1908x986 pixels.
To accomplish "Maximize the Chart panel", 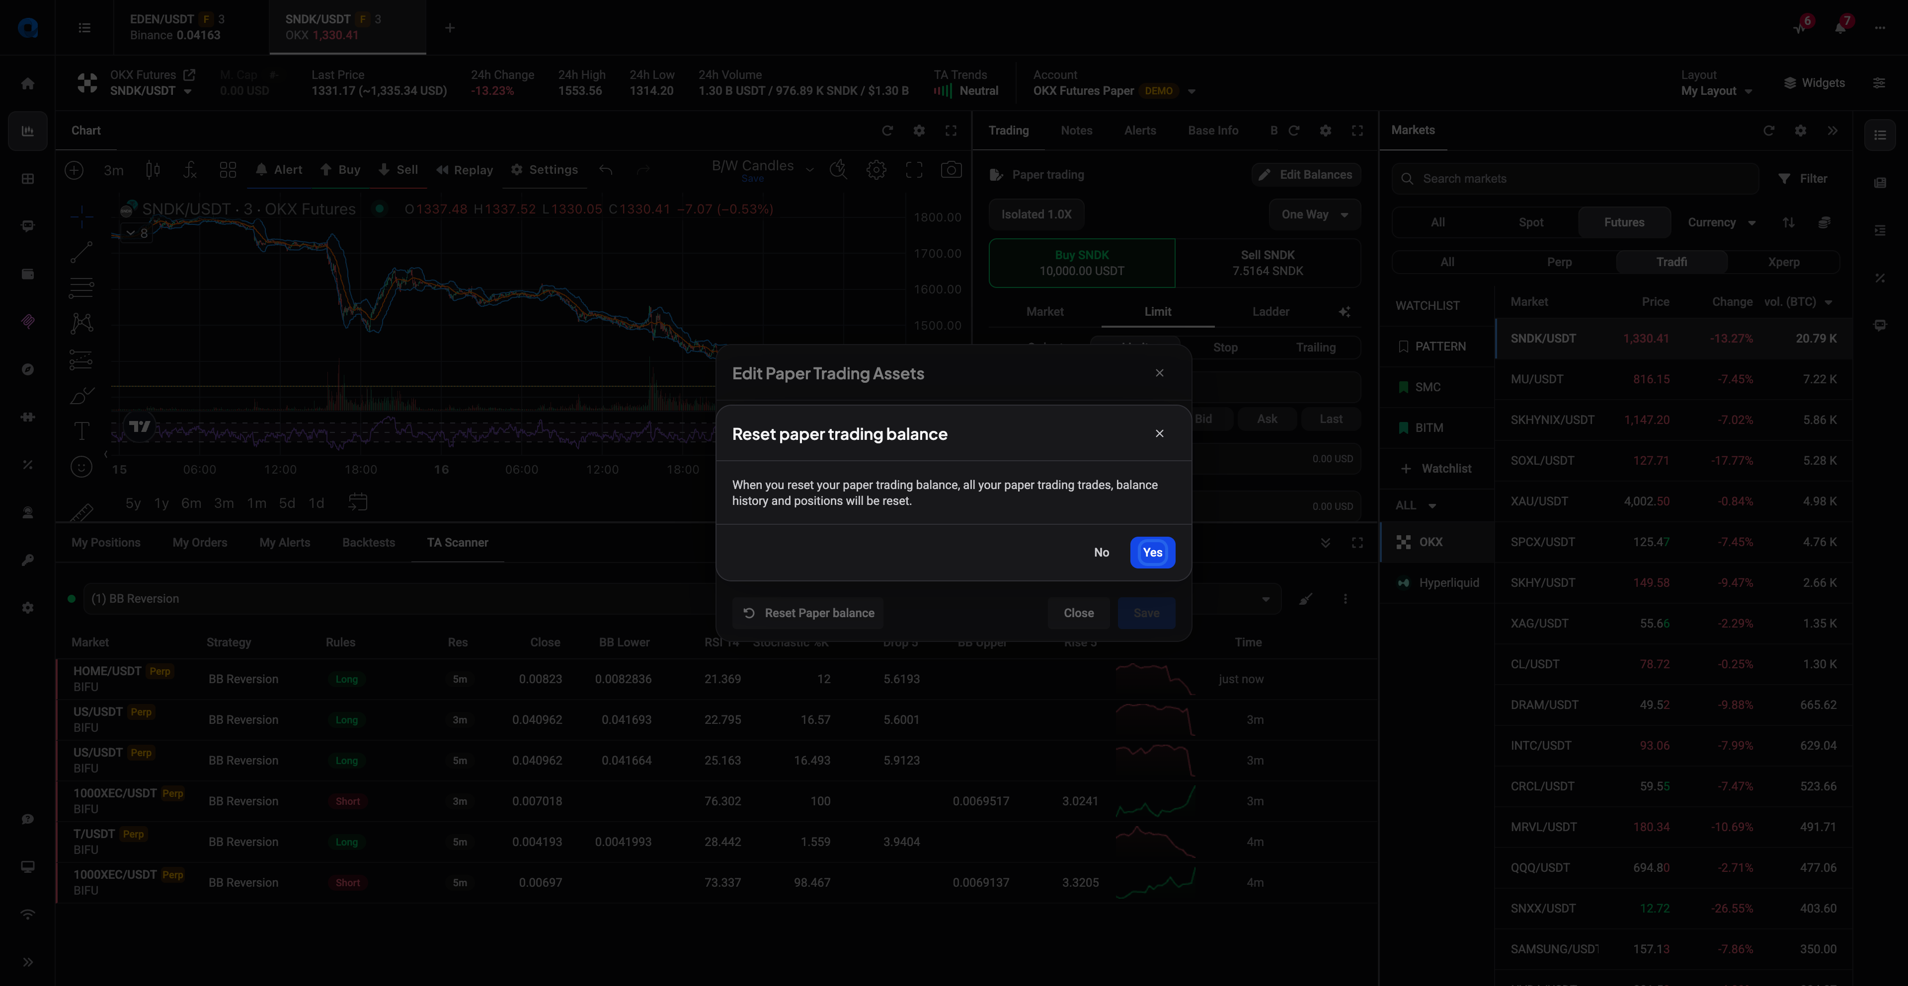I will tap(951, 131).
